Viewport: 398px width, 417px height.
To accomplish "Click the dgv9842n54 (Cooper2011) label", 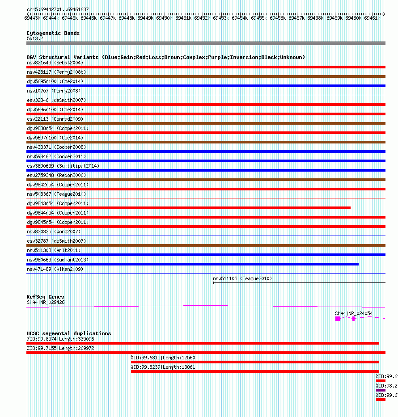I will point(58,185).
